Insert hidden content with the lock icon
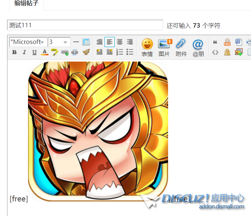Screen dimensions: 251x216 227,52
